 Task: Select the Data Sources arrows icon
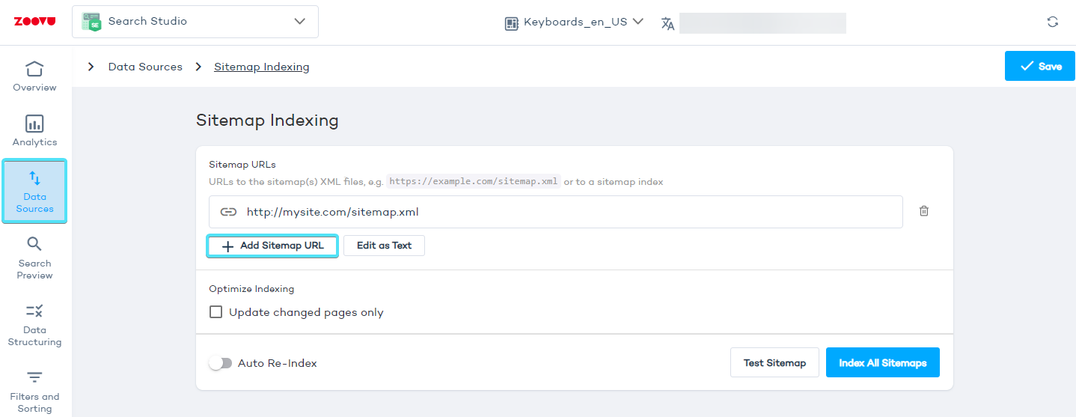click(x=34, y=178)
